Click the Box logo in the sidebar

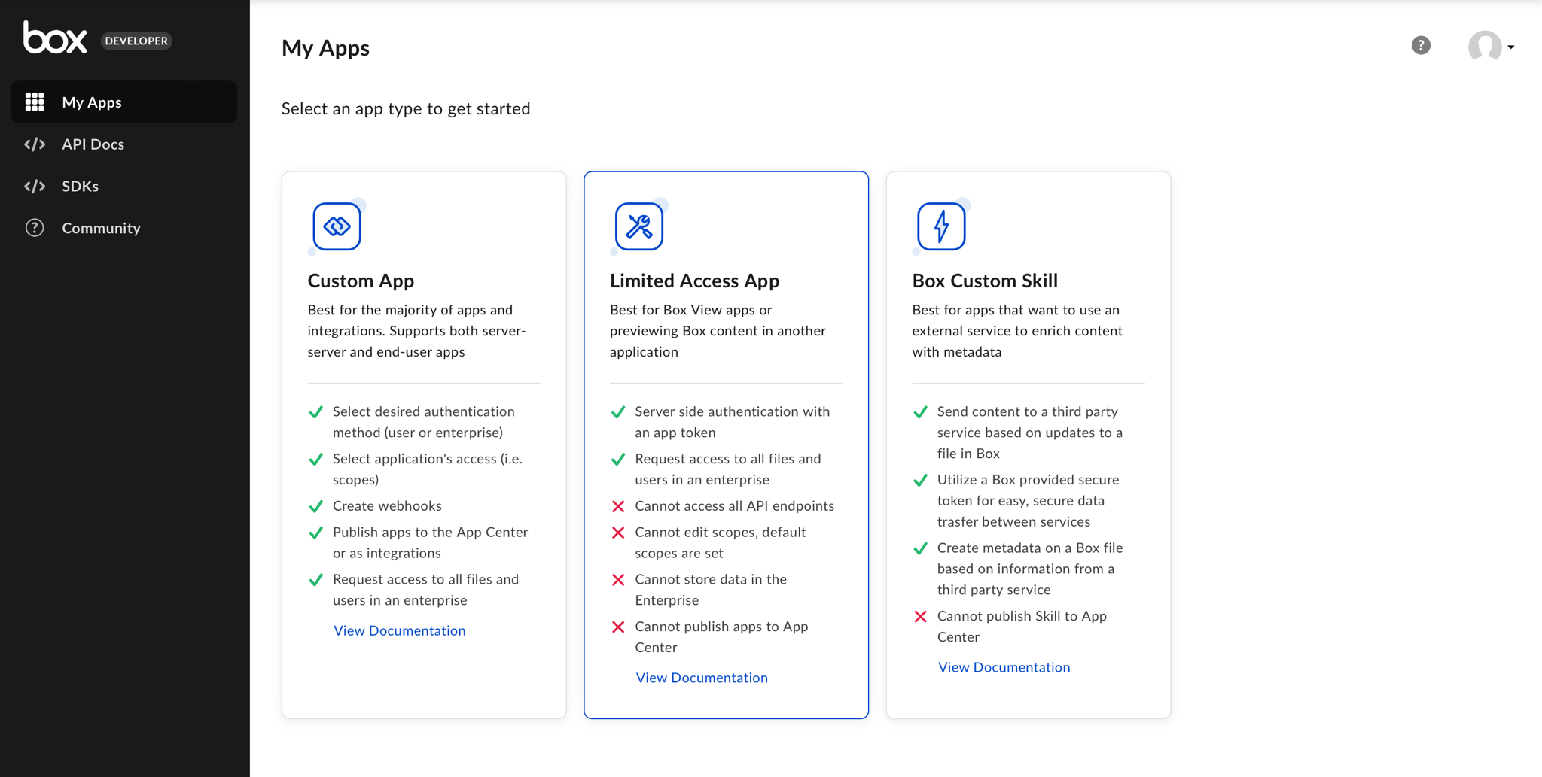coord(55,38)
